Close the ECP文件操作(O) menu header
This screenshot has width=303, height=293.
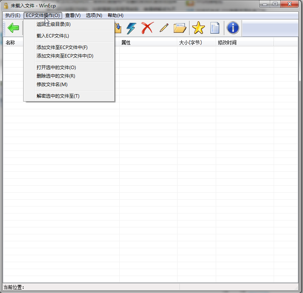pyautogui.click(x=43, y=15)
